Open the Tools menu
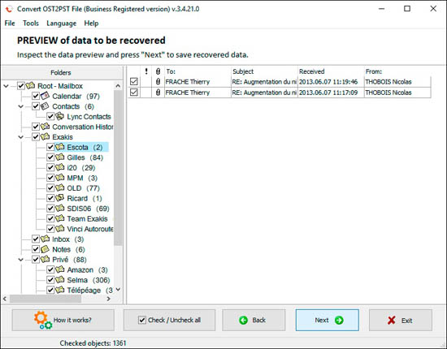This screenshot has height=349, width=447. pyautogui.click(x=31, y=24)
